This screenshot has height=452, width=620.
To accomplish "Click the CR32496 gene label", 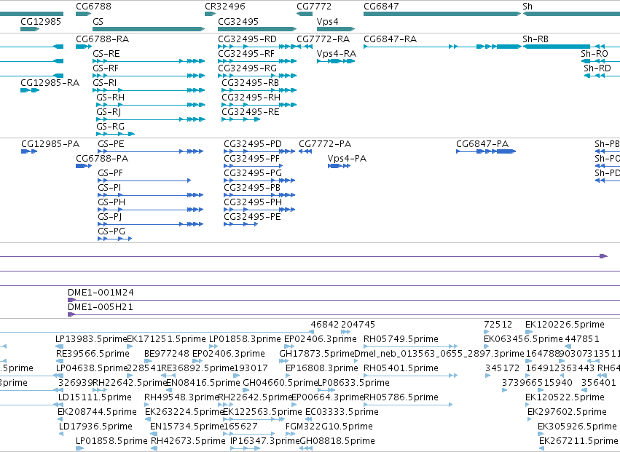I will tap(224, 7).
